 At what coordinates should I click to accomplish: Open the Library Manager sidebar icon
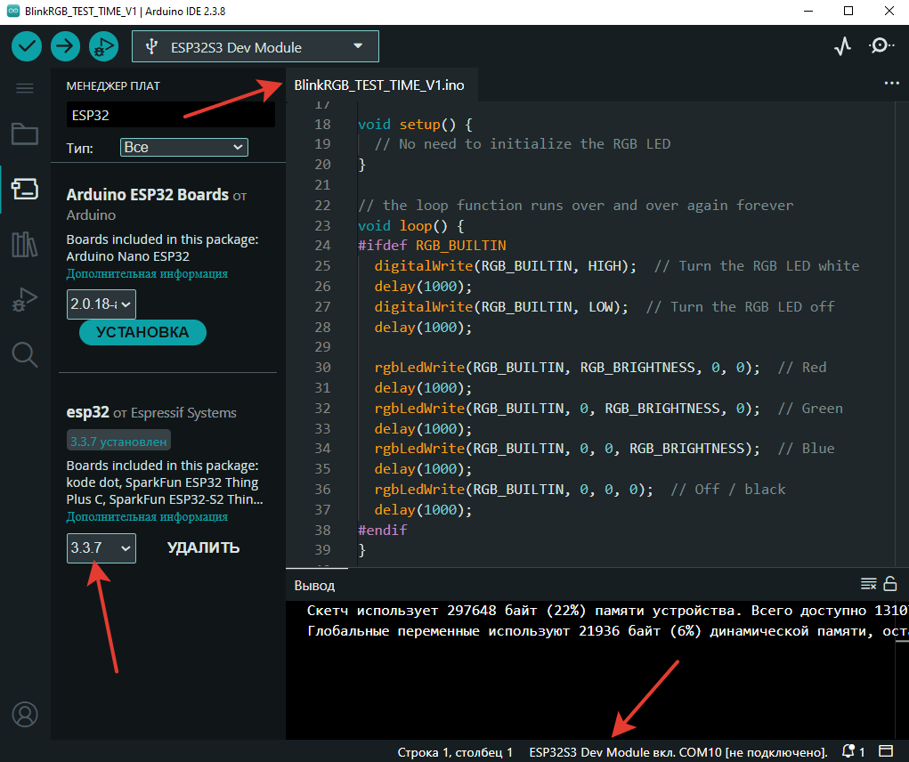click(x=25, y=244)
